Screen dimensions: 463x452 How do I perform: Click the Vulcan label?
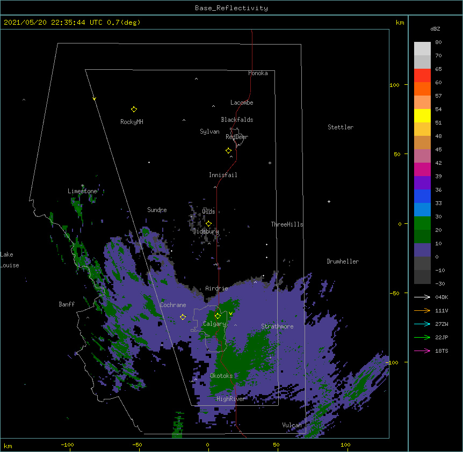pos(292,425)
